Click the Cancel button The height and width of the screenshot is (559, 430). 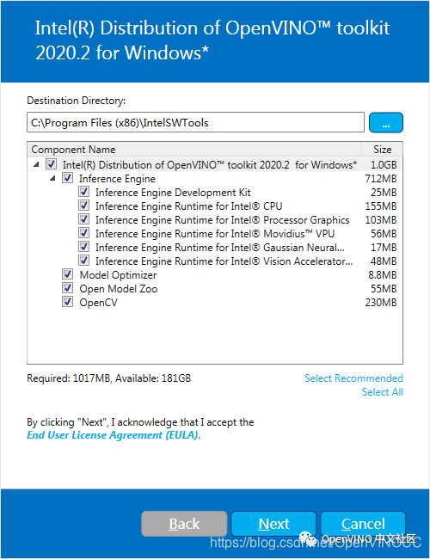[x=363, y=524]
